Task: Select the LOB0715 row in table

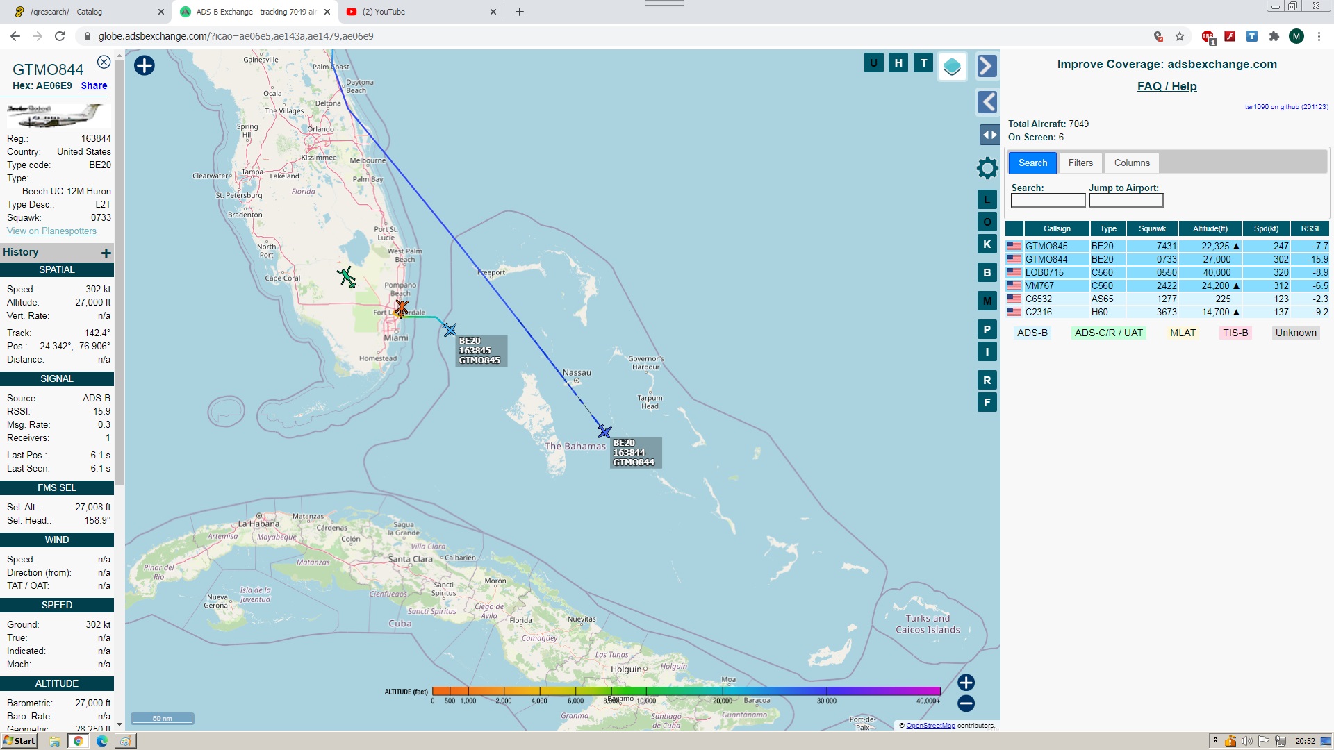Action: point(1167,272)
